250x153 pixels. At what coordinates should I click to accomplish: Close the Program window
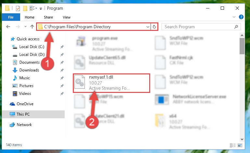coord(237,8)
